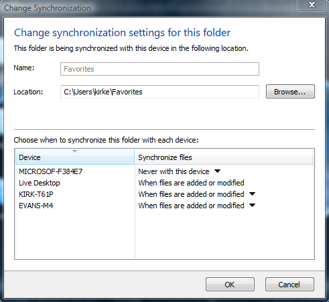This screenshot has width=329, height=302.
Task: Click the Synchronize files column header
Action: click(224, 157)
